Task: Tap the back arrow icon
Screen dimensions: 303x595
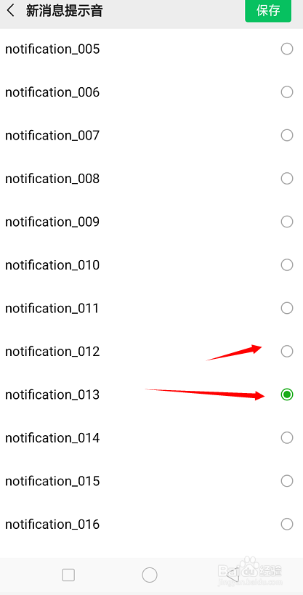Action: (11, 11)
